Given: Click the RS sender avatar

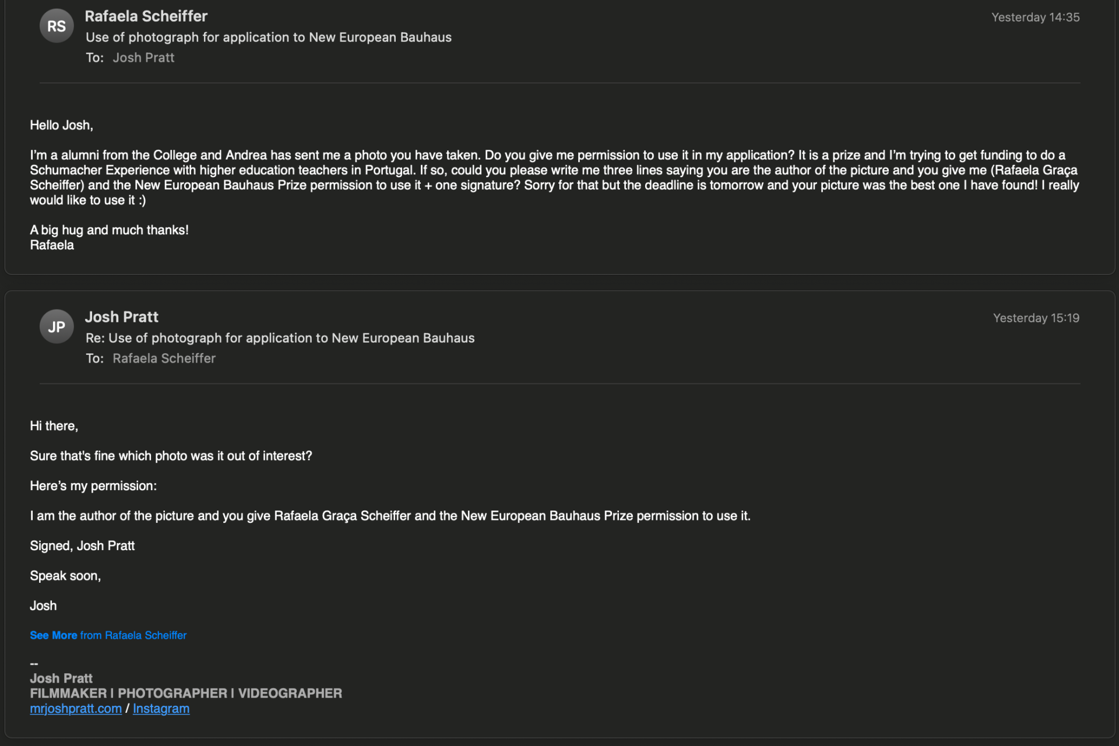Looking at the screenshot, I should coord(57,26).
